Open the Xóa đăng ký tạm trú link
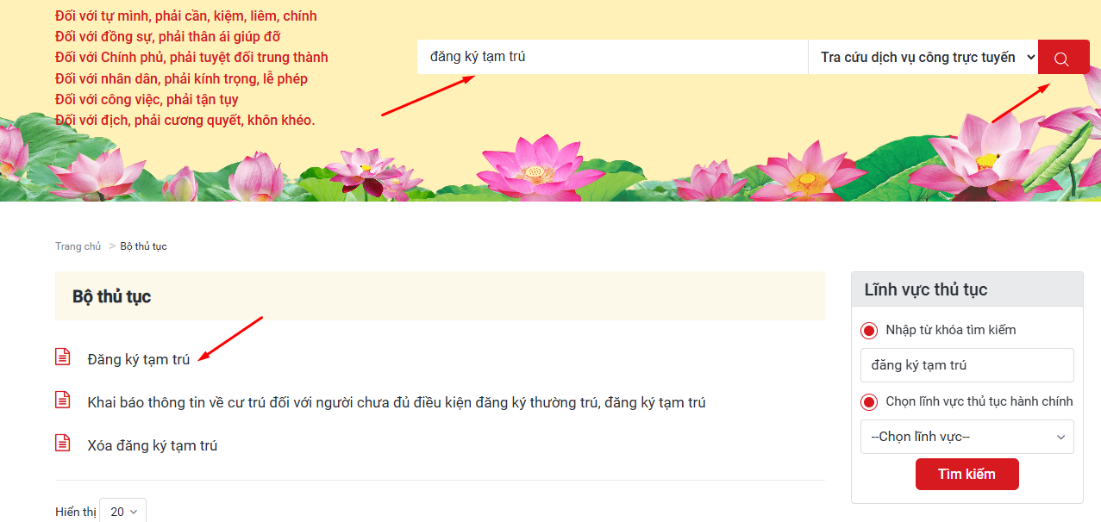Viewport: 1101px width, 522px height. 153,445
